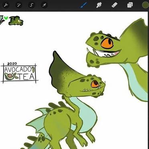This screenshot has width=149, height=149.
Task: Select the Smudge finger tool
Action: click(x=99, y=5)
